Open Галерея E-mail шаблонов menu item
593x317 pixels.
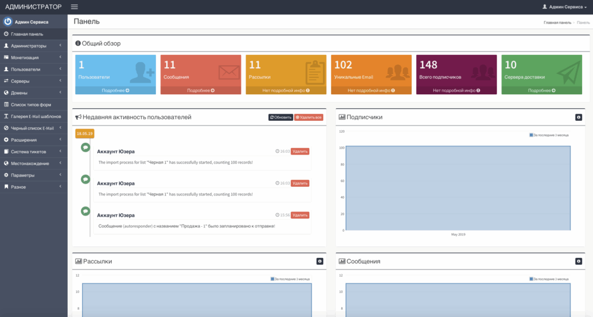click(36, 116)
